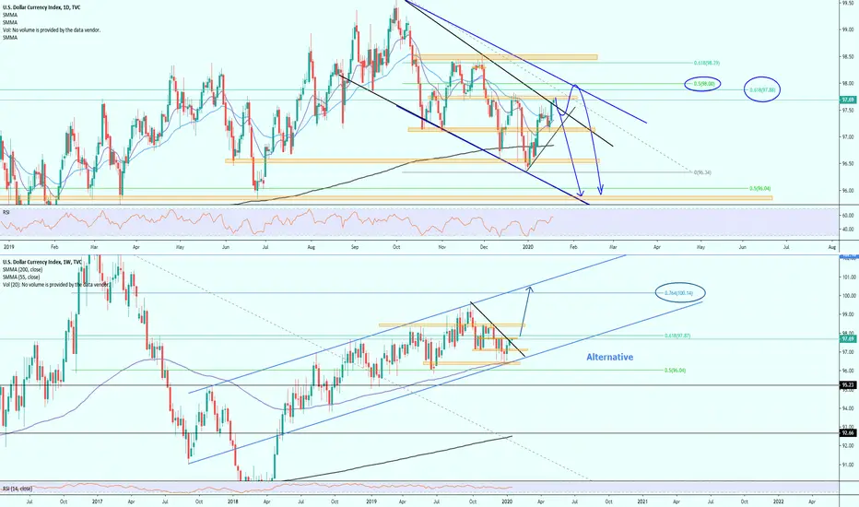Click 96.50 on the daily price axis
Image resolution: width=859 pixels, height=507 pixels.
(848, 164)
